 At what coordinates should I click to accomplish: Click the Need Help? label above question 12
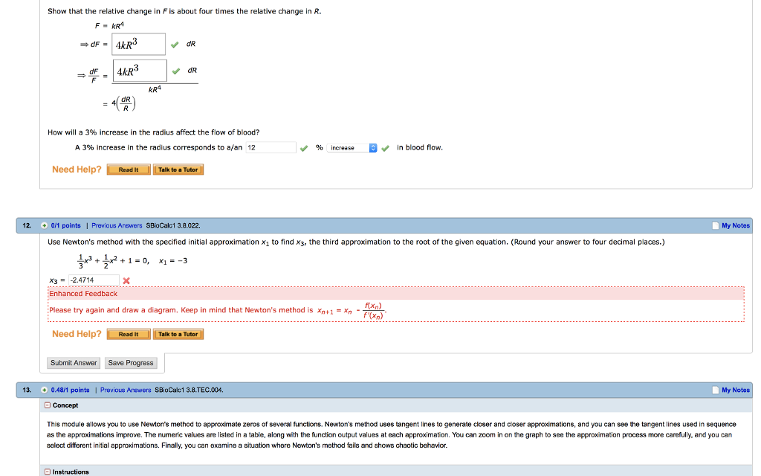tap(77, 170)
